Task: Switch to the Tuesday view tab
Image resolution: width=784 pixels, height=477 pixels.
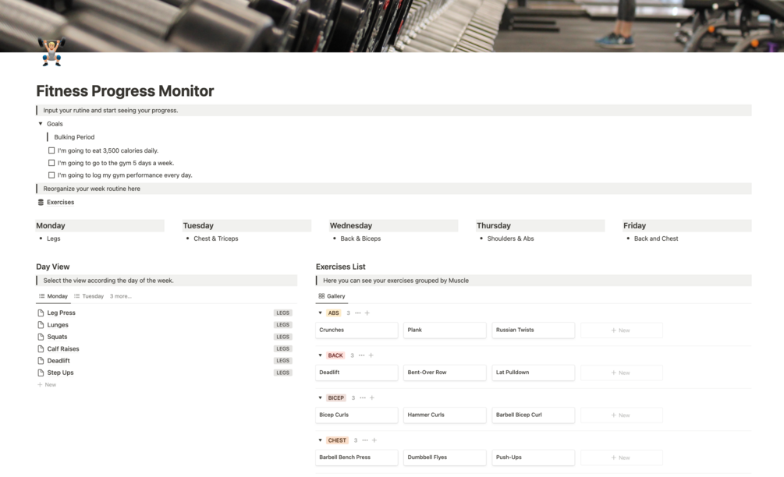Action: pyautogui.click(x=90, y=295)
